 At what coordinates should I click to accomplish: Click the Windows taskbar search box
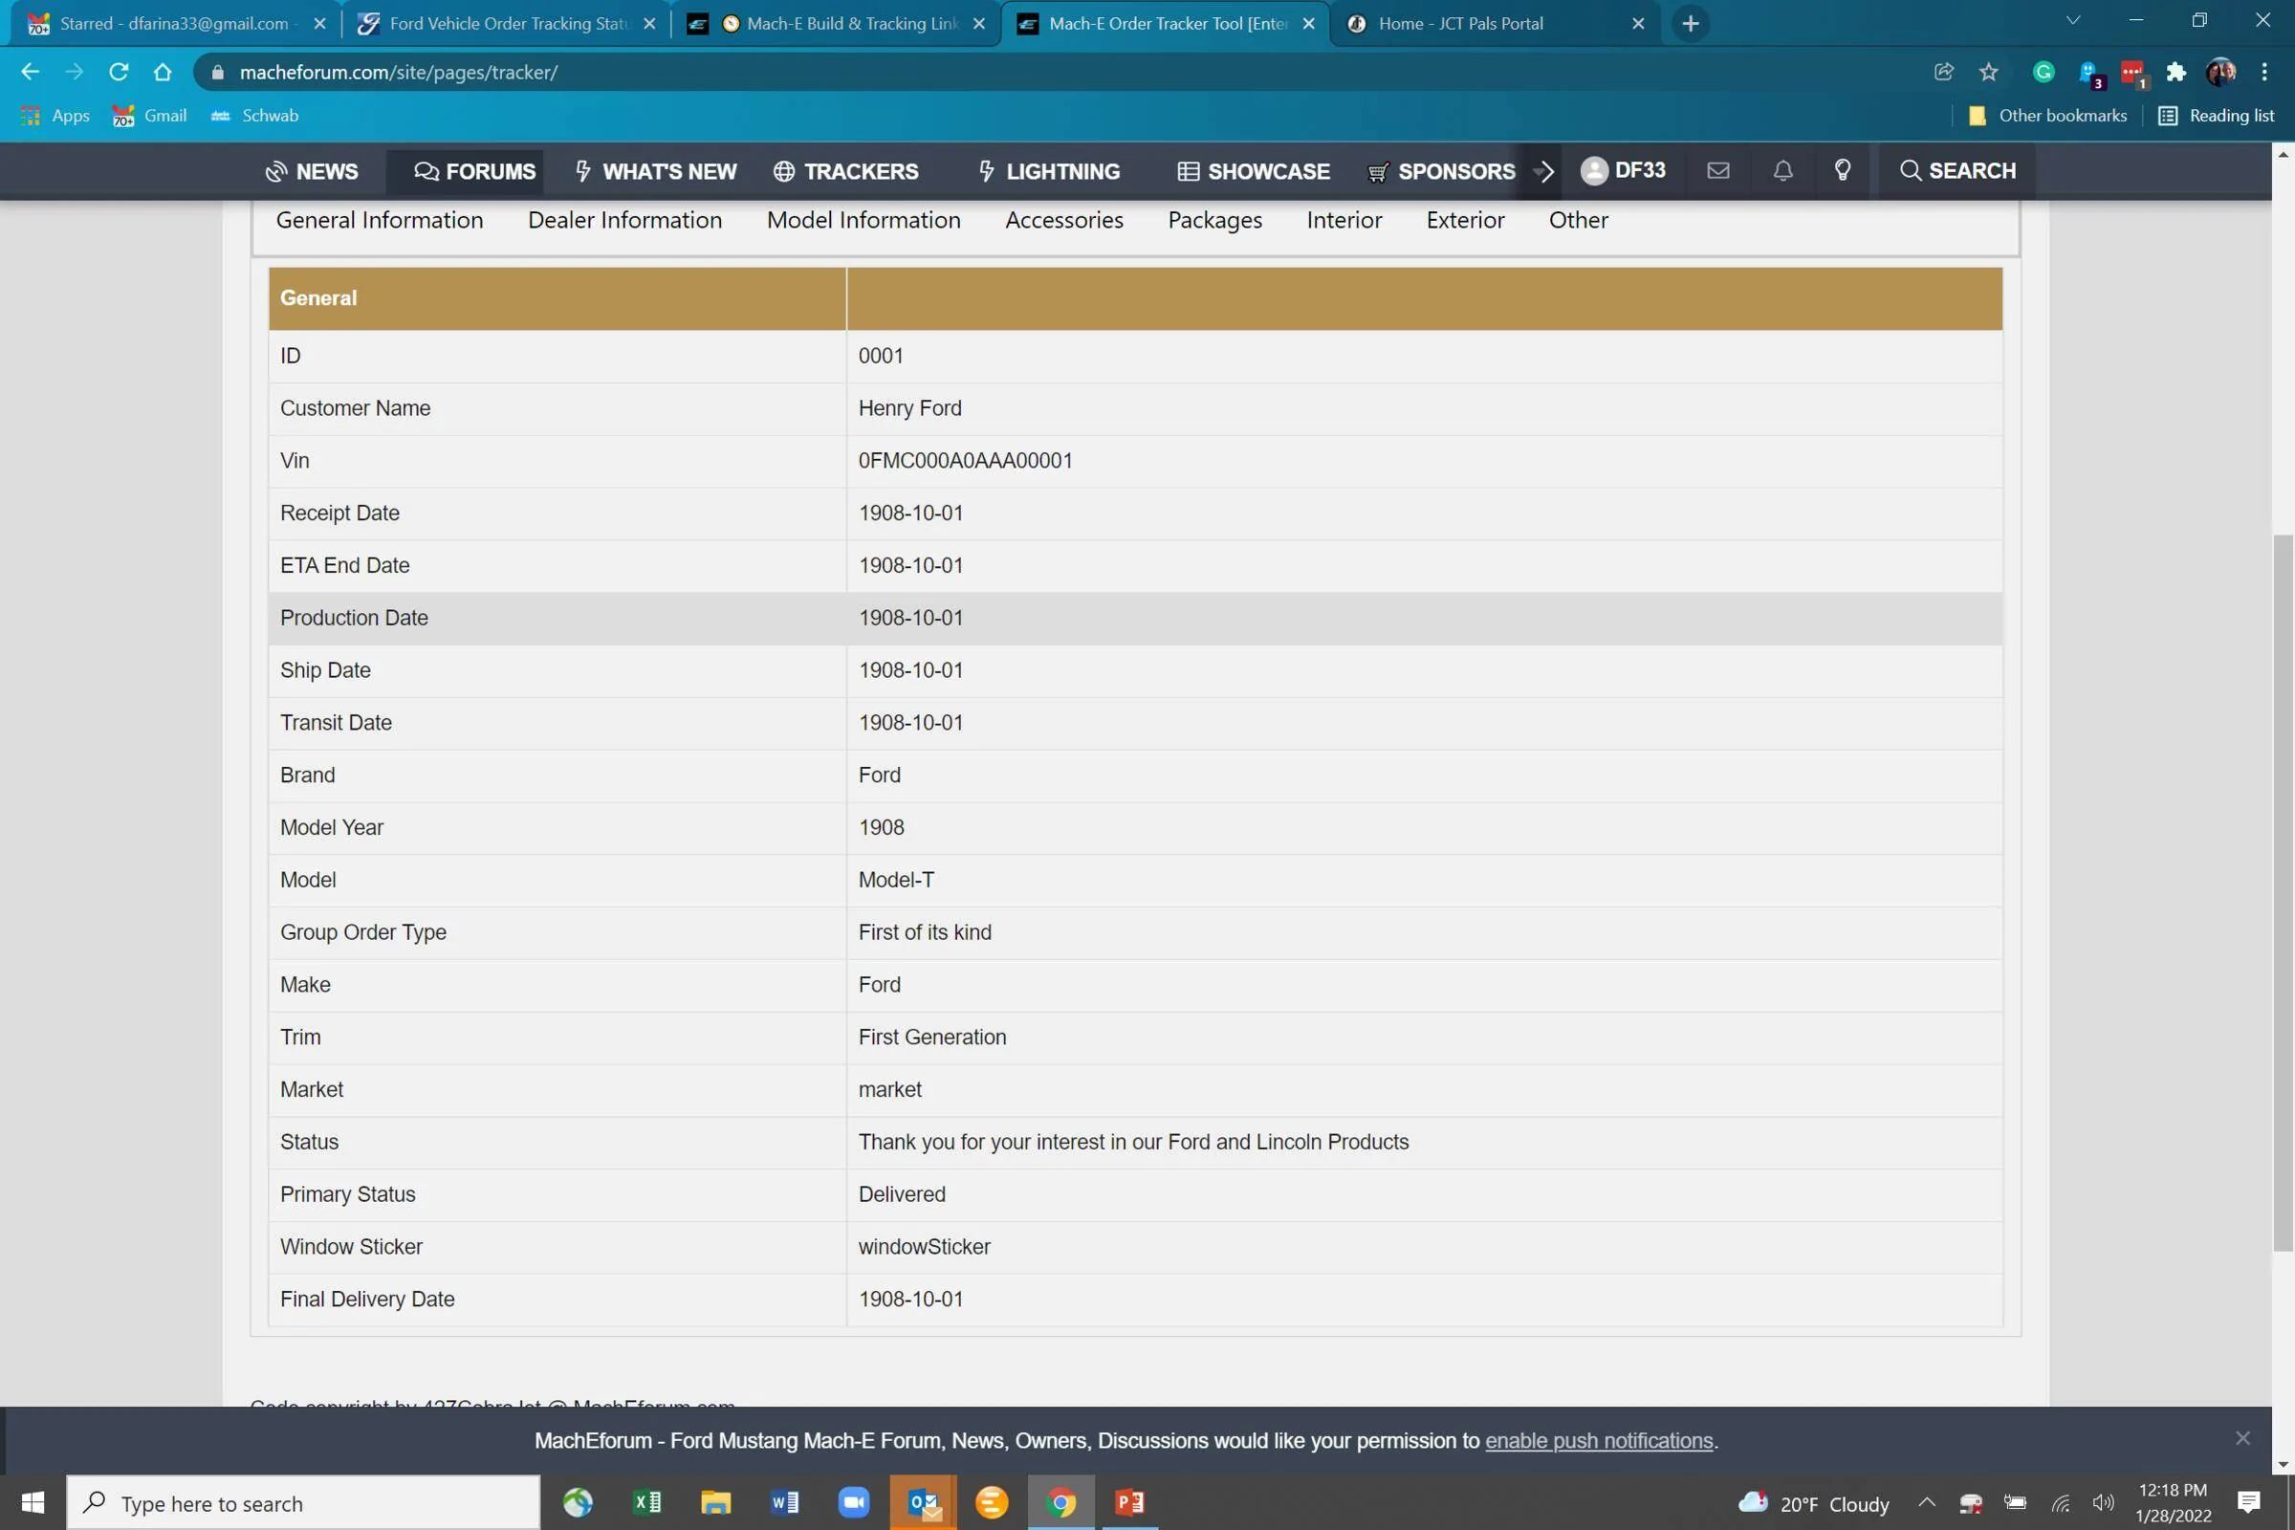[302, 1502]
